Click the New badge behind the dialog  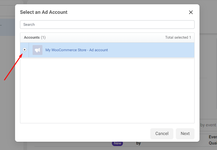pyautogui.click(x=117, y=143)
